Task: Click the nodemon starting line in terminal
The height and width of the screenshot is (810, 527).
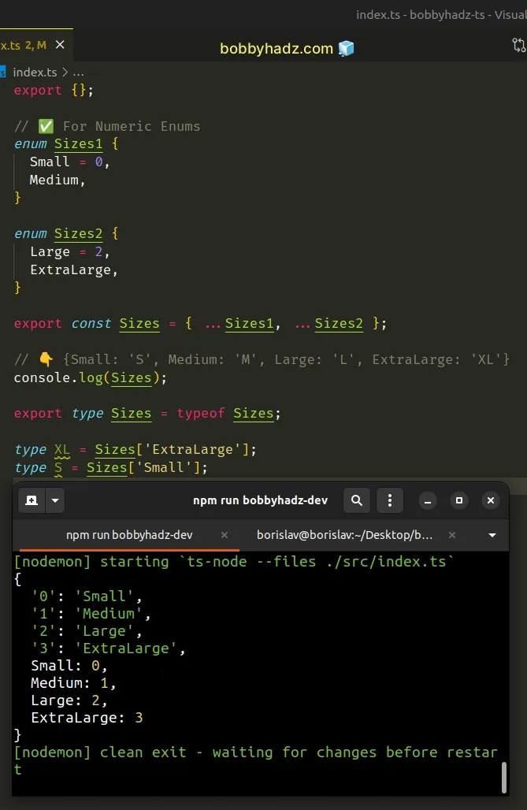Action: coord(234,562)
